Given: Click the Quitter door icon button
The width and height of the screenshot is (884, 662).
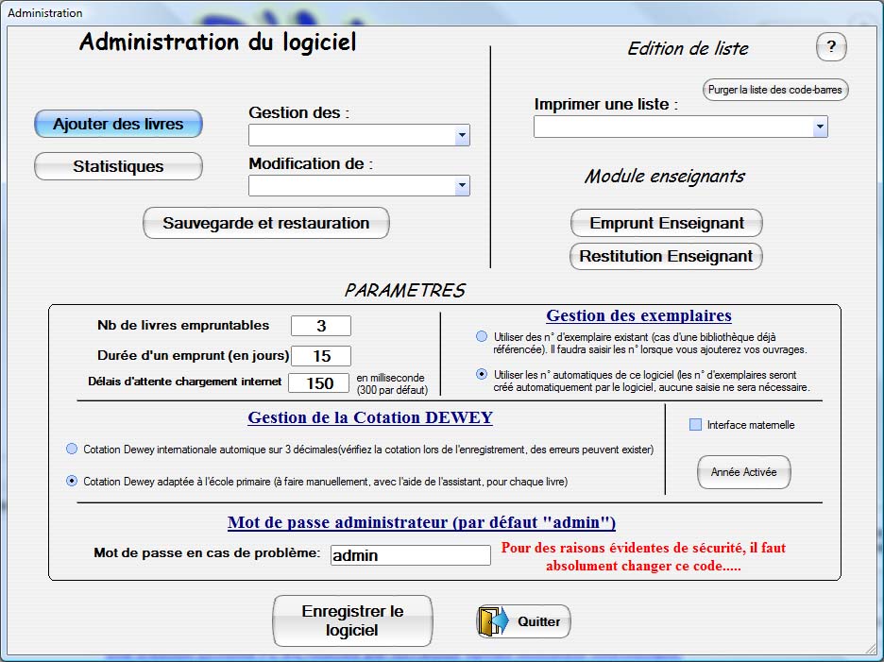Looking at the screenshot, I should click(523, 621).
